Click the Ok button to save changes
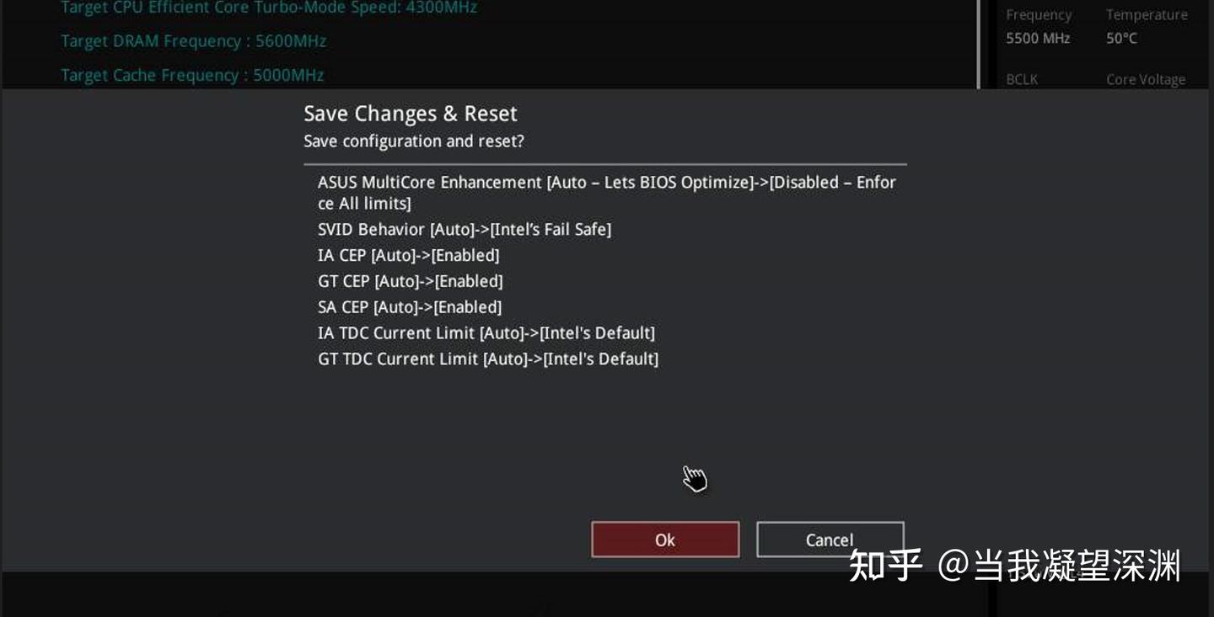The height and width of the screenshot is (617, 1214). [x=664, y=540]
